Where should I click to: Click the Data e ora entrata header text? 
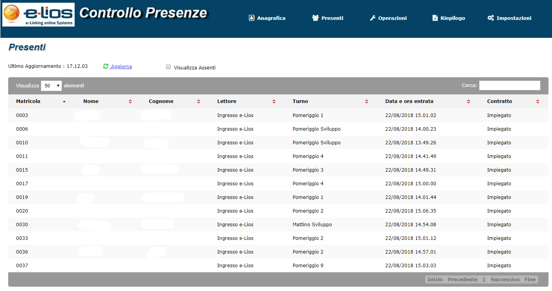(x=409, y=101)
